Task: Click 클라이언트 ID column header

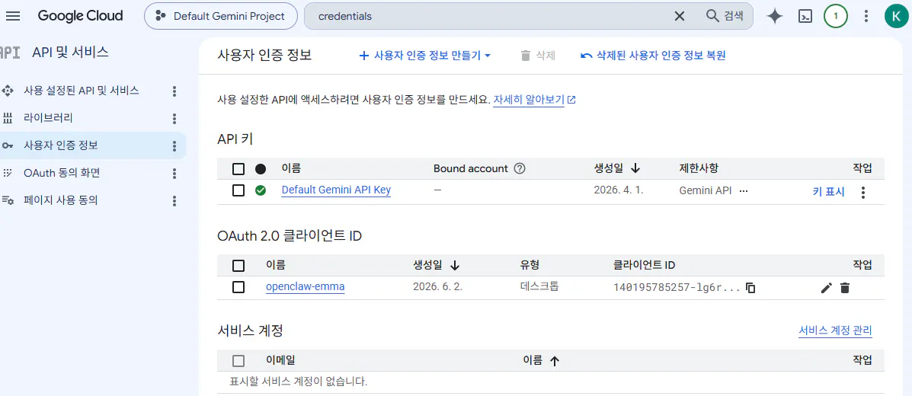Action: [x=644, y=265]
